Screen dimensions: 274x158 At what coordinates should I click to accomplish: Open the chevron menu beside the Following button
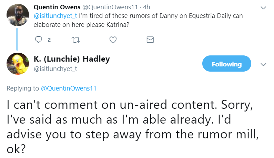pyautogui.click(x=263, y=65)
